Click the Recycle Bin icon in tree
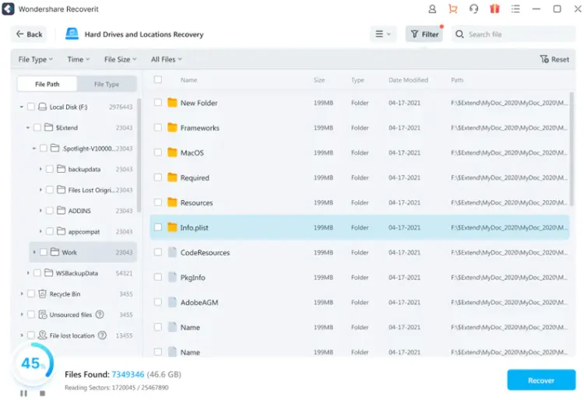The height and width of the screenshot is (400, 584). 43,294
